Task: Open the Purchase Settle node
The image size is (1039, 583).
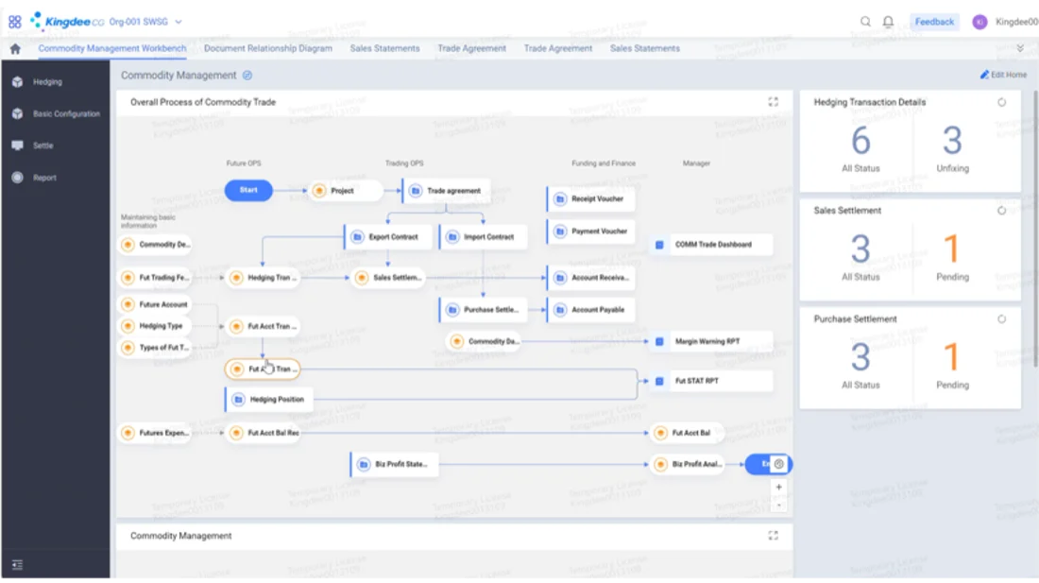Action: [x=483, y=309]
